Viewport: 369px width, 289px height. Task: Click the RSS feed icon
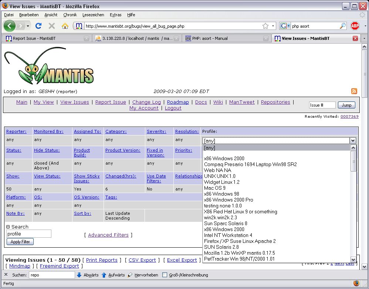354,92
